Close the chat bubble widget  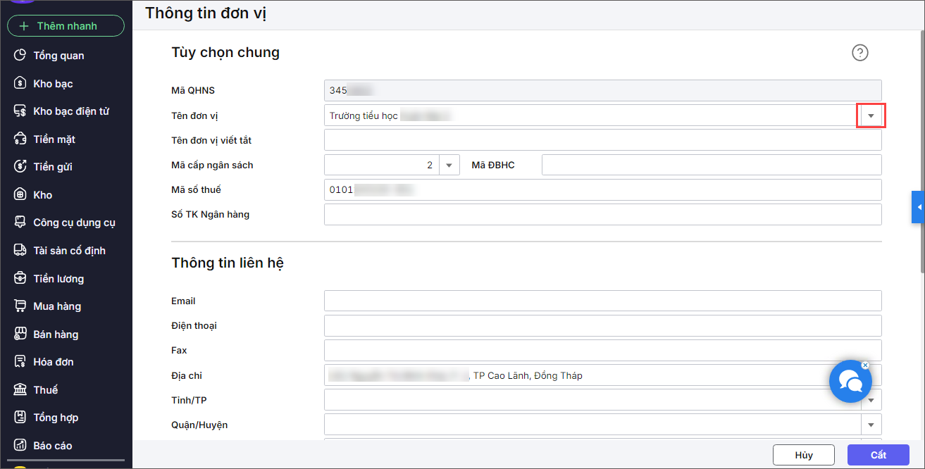pyautogui.click(x=865, y=365)
